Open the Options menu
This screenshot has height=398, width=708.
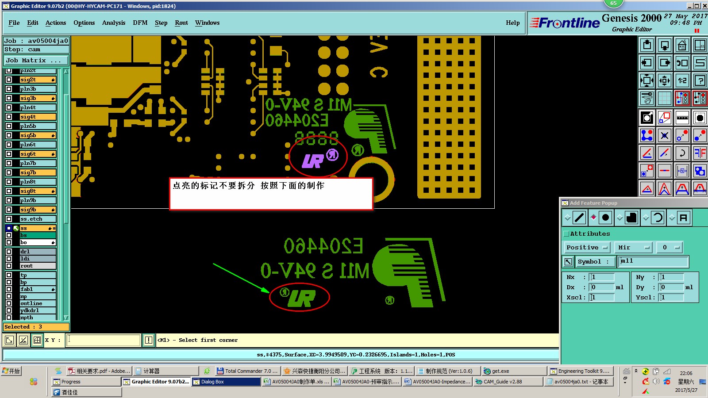click(x=84, y=23)
